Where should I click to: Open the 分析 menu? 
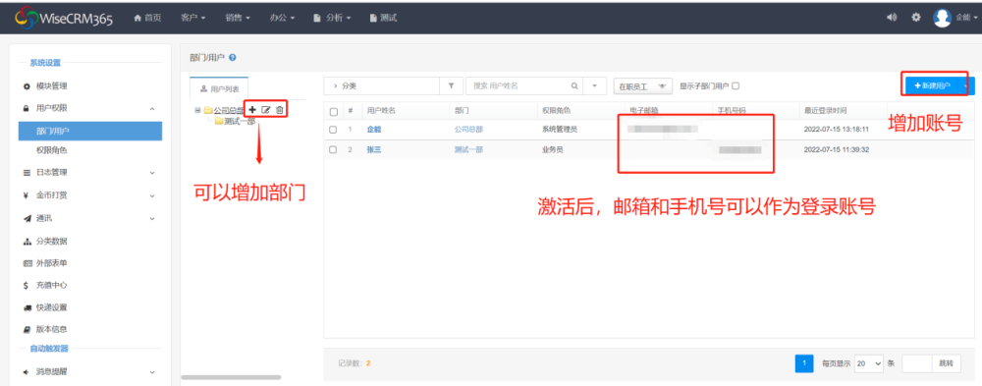tap(332, 18)
